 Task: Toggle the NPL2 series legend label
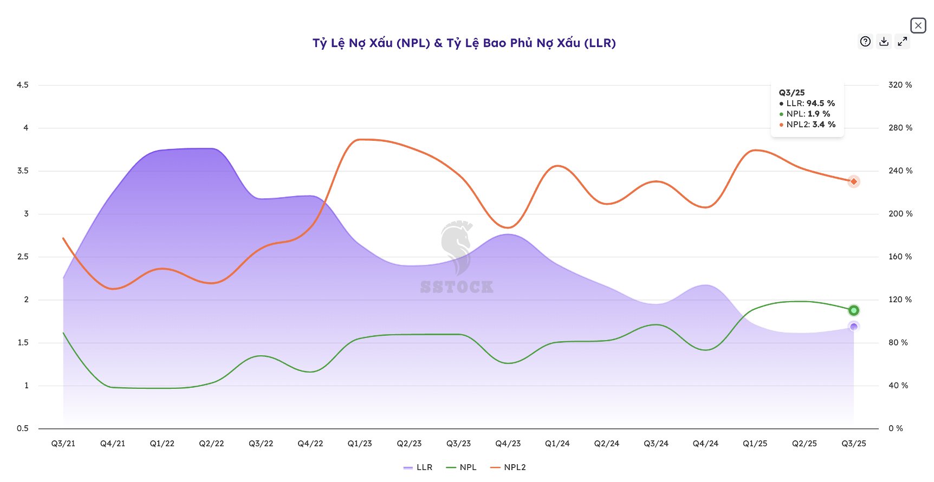point(515,467)
